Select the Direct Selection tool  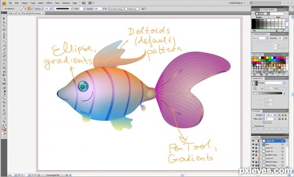[4, 22]
